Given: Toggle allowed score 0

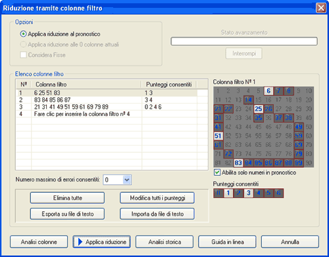Looking at the screenshot, I should click(218, 193).
